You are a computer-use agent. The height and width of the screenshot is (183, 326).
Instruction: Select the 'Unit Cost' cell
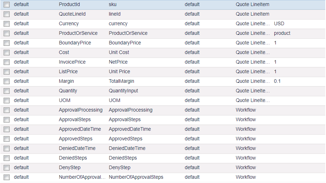(x=119, y=53)
